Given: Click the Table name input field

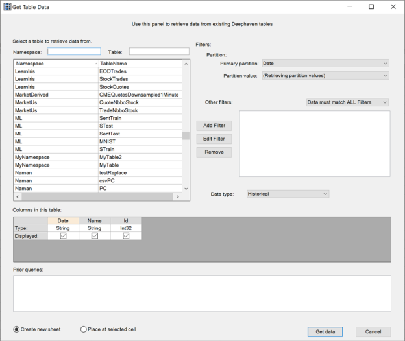Looking at the screenshot, I should point(159,51).
